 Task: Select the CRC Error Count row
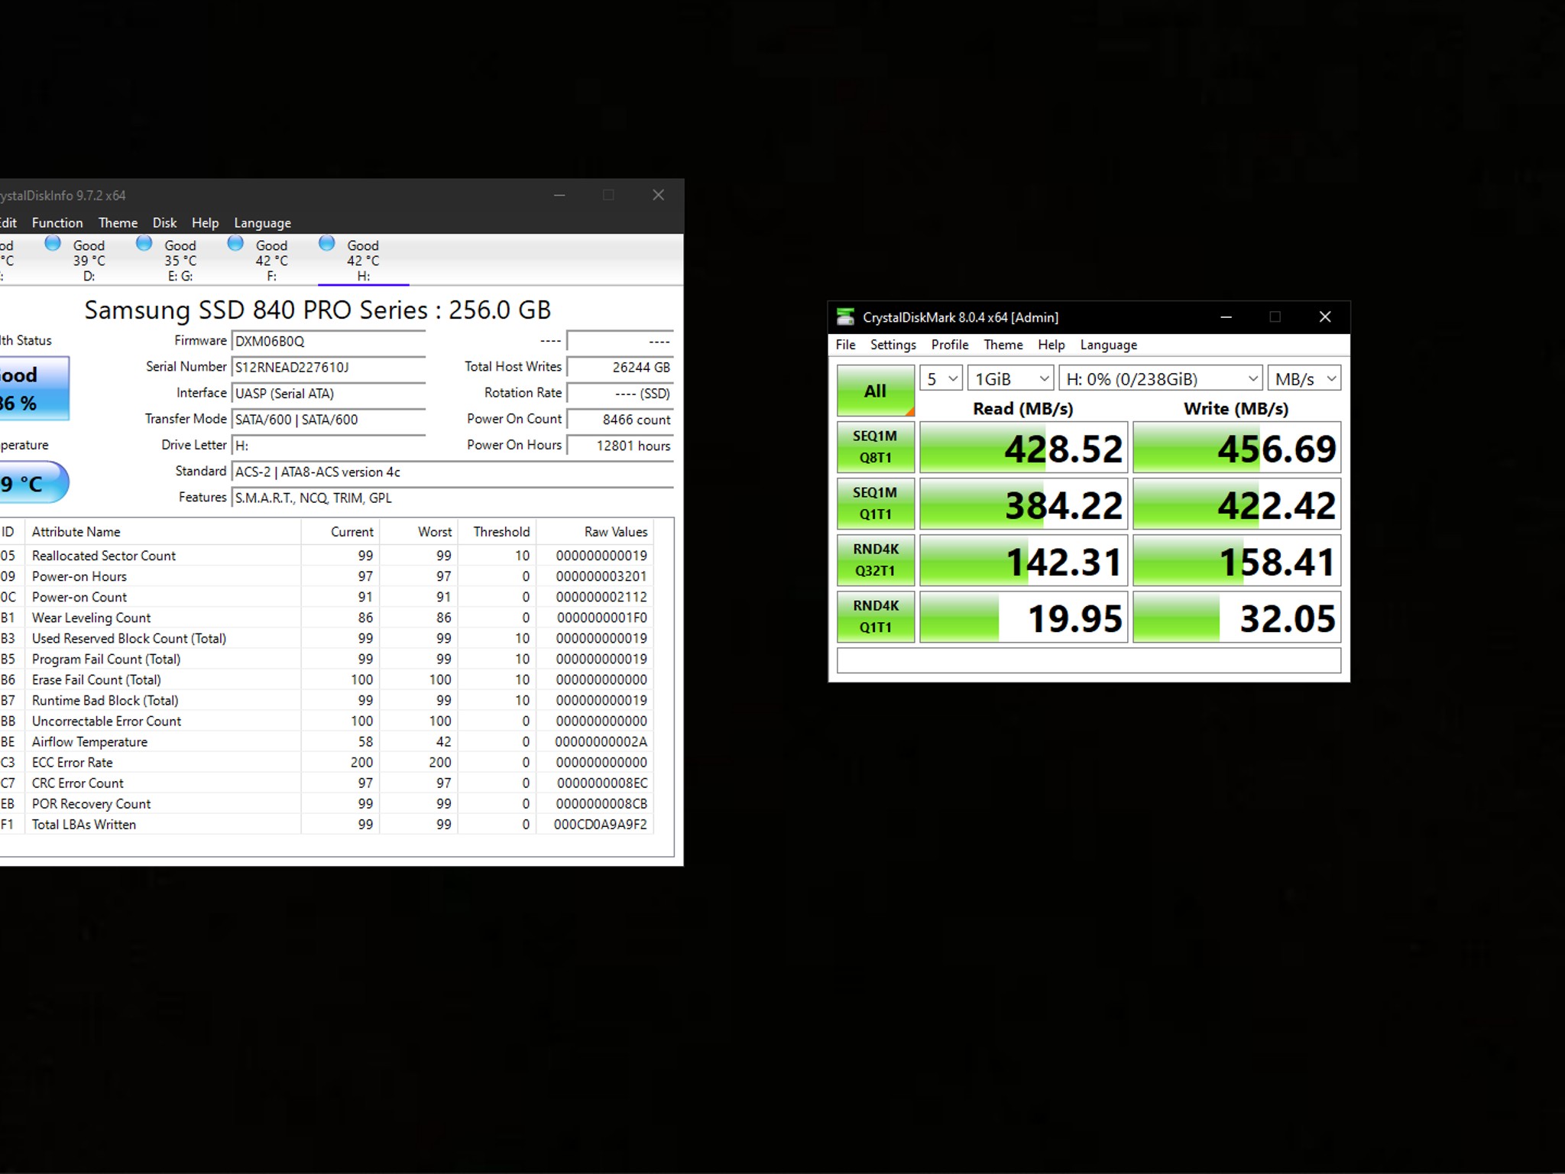click(326, 783)
